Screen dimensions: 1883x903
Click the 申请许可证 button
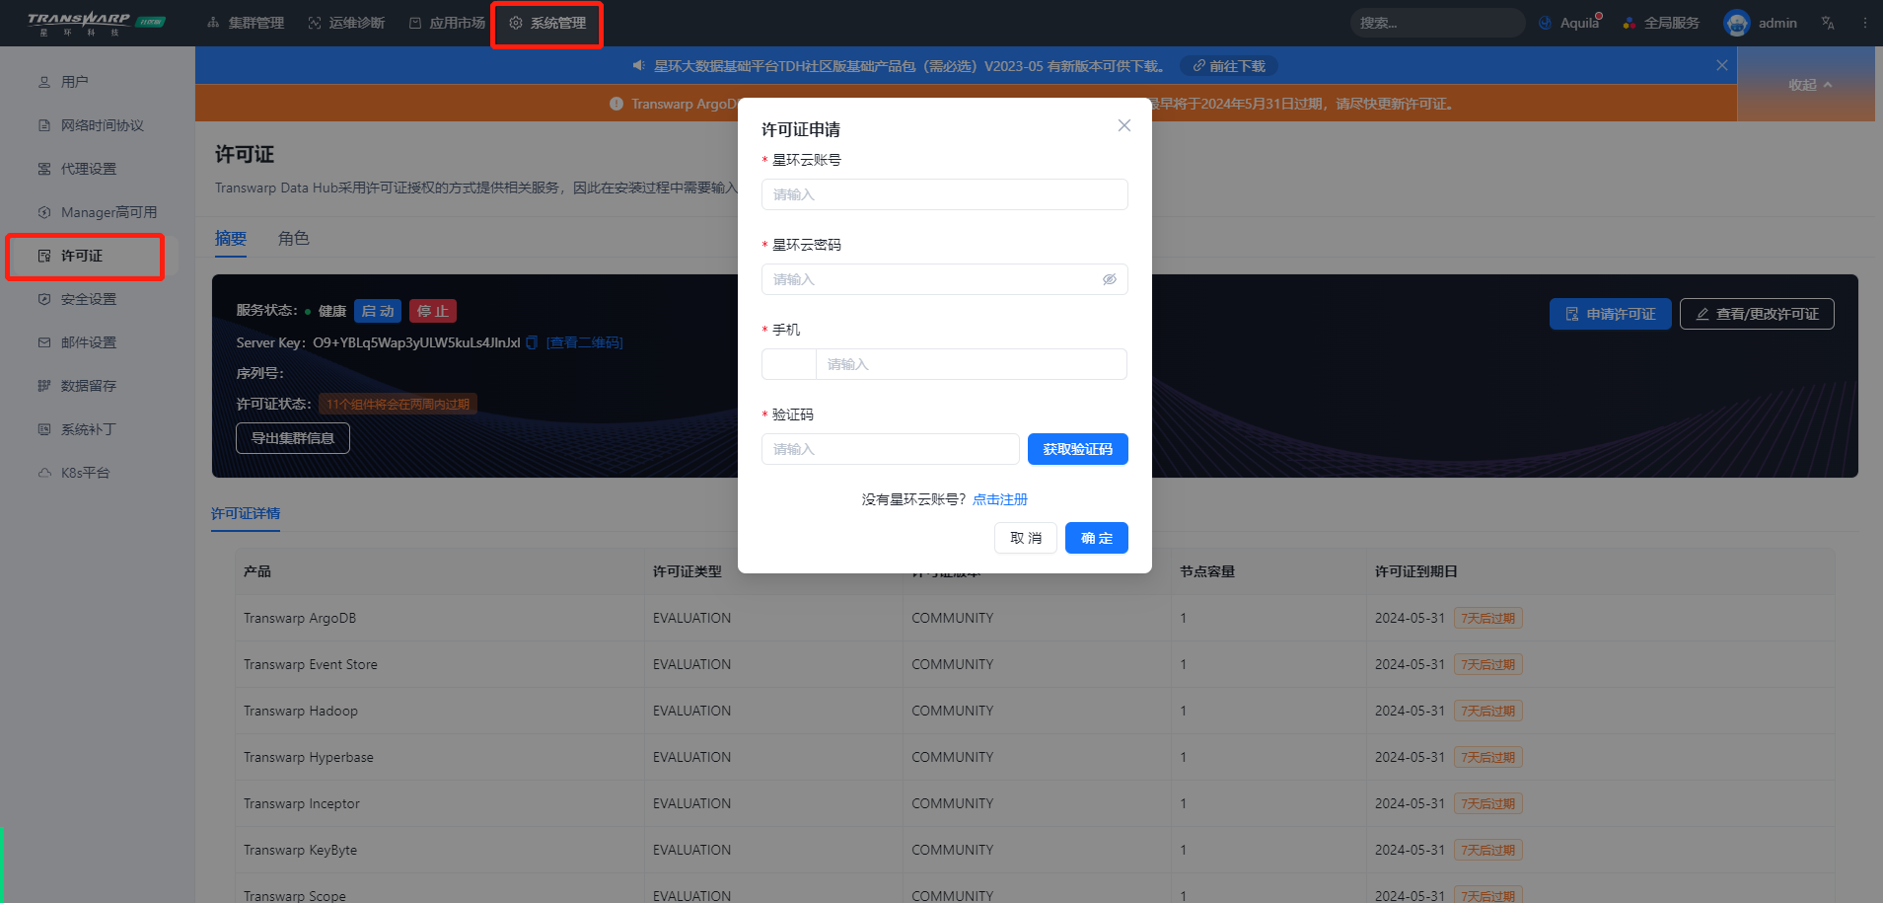[1611, 314]
